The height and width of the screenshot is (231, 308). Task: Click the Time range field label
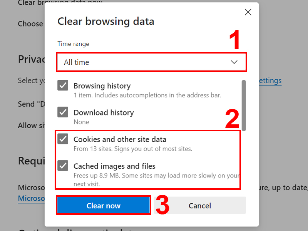coord(73,44)
